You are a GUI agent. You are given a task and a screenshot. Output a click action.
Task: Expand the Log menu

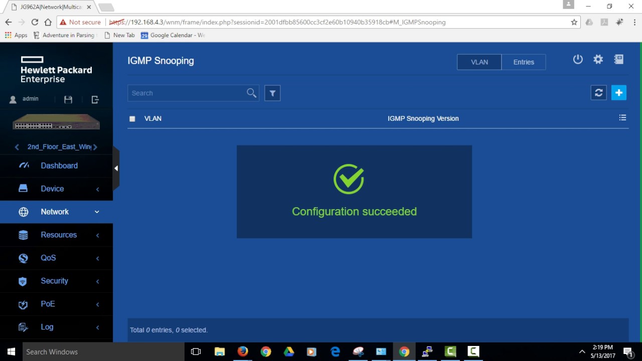pyautogui.click(x=56, y=327)
